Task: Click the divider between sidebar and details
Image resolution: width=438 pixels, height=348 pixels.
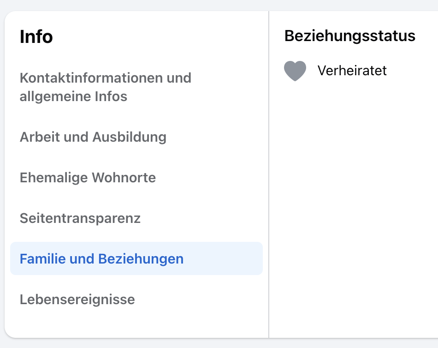Action: point(269,185)
